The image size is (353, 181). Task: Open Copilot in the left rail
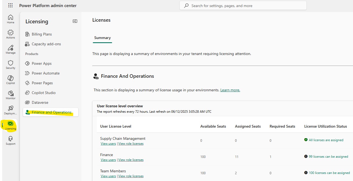pos(11,80)
